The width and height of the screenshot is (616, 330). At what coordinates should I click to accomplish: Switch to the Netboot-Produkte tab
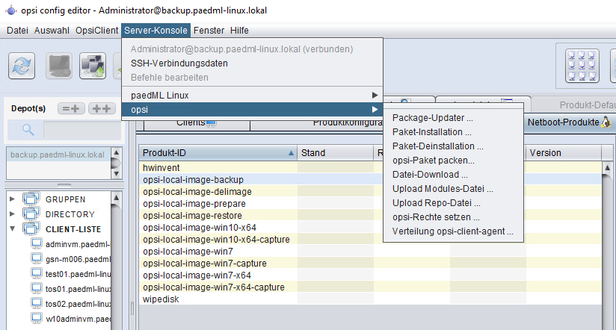click(x=568, y=122)
